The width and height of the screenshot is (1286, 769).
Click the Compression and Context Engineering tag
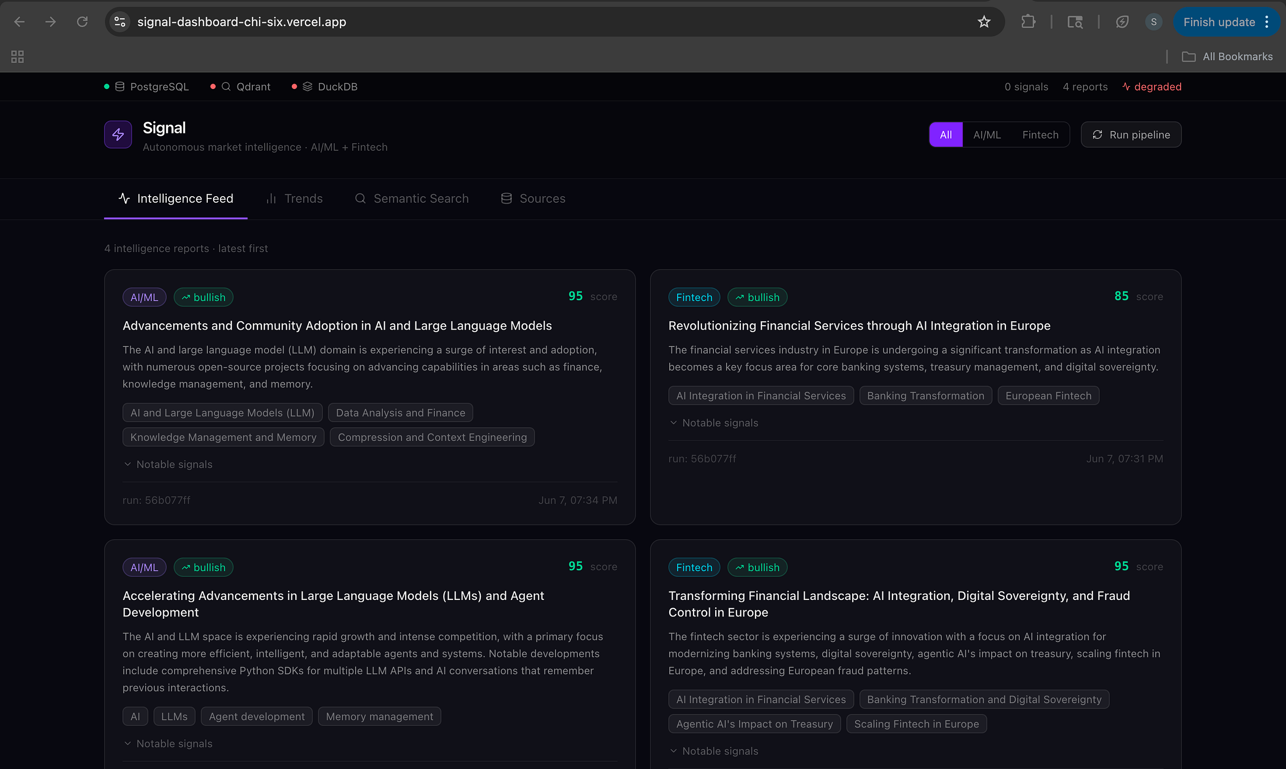(x=432, y=437)
